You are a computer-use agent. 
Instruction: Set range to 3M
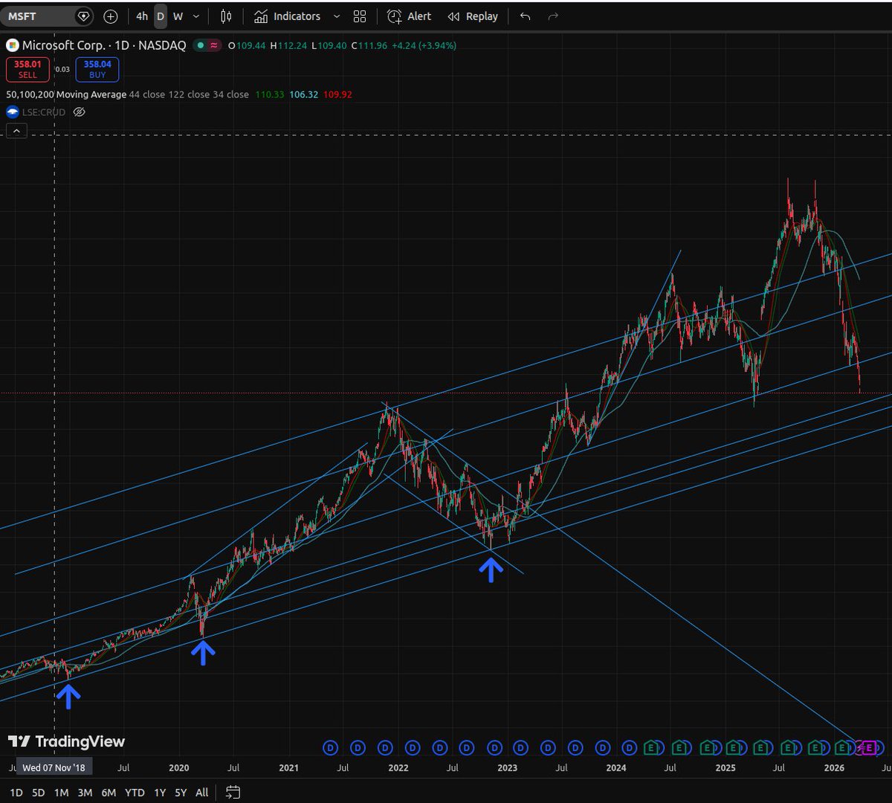pos(85,793)
